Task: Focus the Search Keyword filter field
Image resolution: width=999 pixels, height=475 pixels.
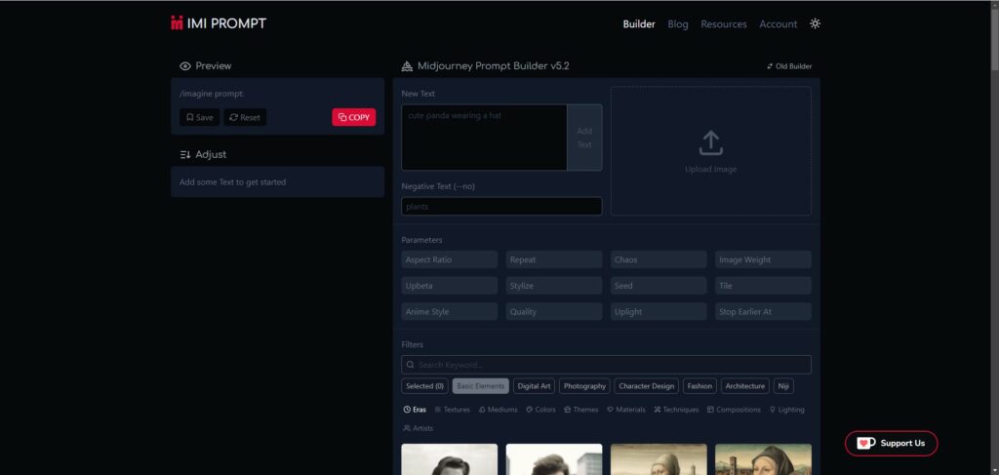Action: point(606,365)
